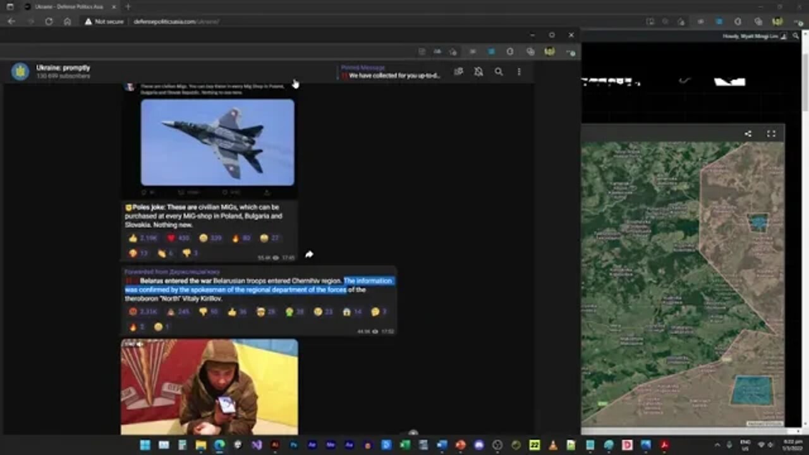Viewport: 809px width, 455px height.
Task: Open the soldier video with Ukrainian flag
Action: tap(209, 387)
